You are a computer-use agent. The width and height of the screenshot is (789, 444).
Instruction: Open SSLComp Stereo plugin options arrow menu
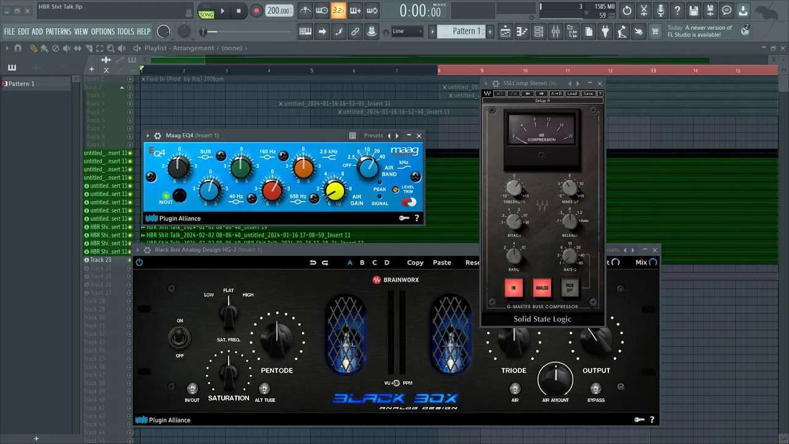coord(486,83)
